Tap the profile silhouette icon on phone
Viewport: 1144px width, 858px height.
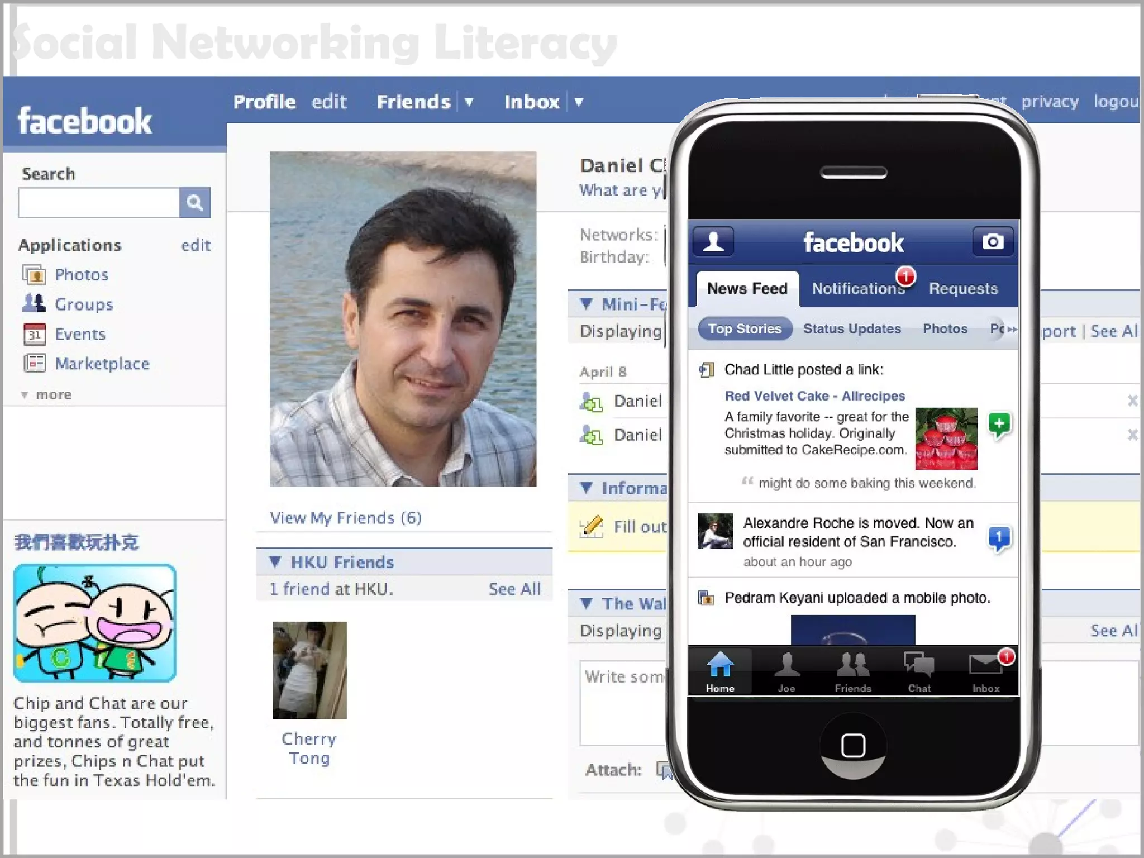713,242
